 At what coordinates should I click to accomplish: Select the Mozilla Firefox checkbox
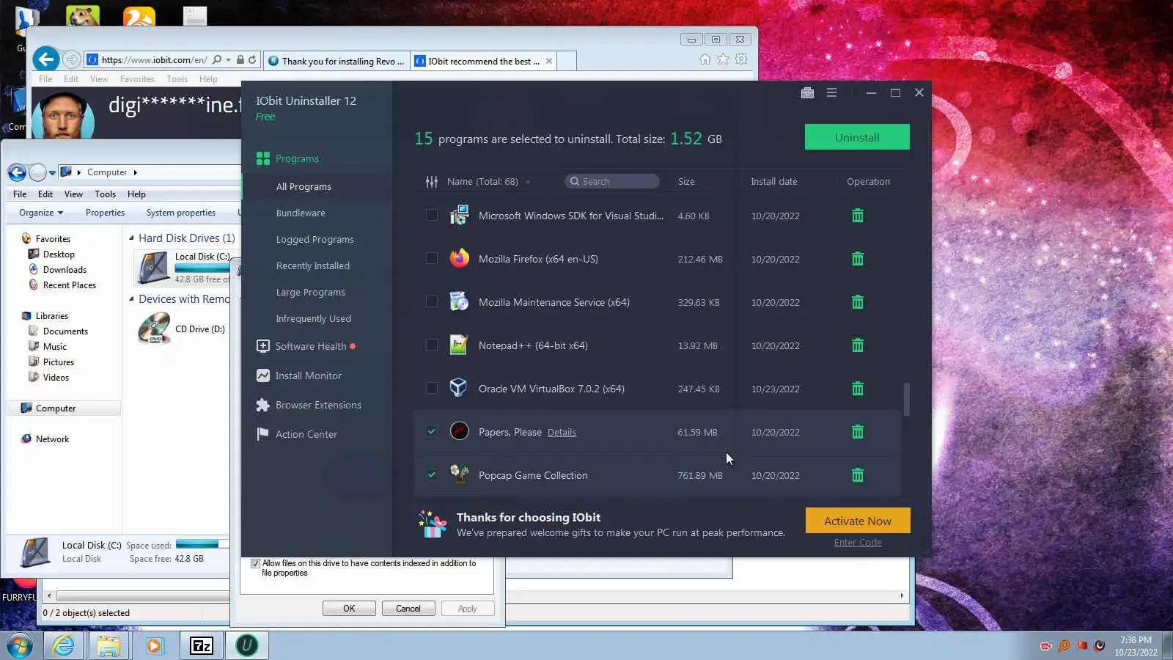[432, 258]
